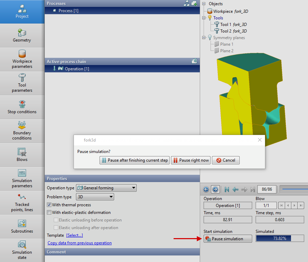308x262 pixels.
Task: Open the Blows section
Action: point(22,155)
